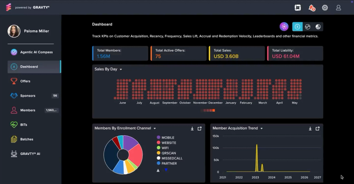Click the Total Members card

tap(120, 53)
